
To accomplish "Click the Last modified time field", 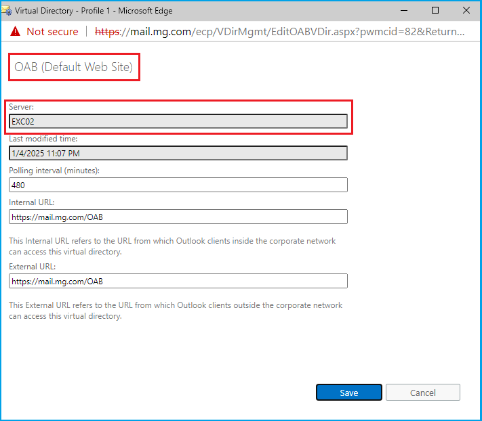I will 178,153.
